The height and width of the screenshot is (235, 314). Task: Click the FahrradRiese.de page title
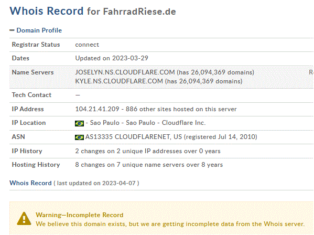(139, 12)
